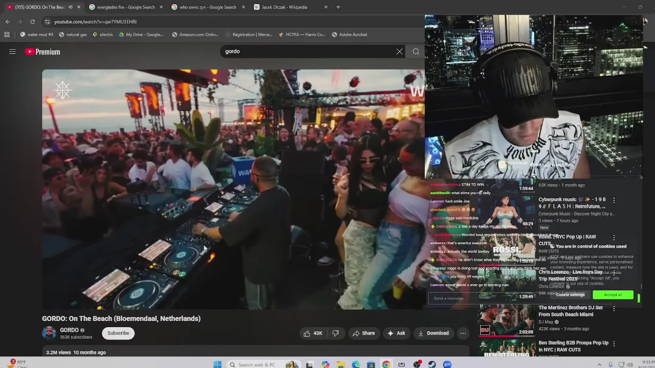Accept all cookies on Kick overlay

pyautogui.click(x=613, y=295)
